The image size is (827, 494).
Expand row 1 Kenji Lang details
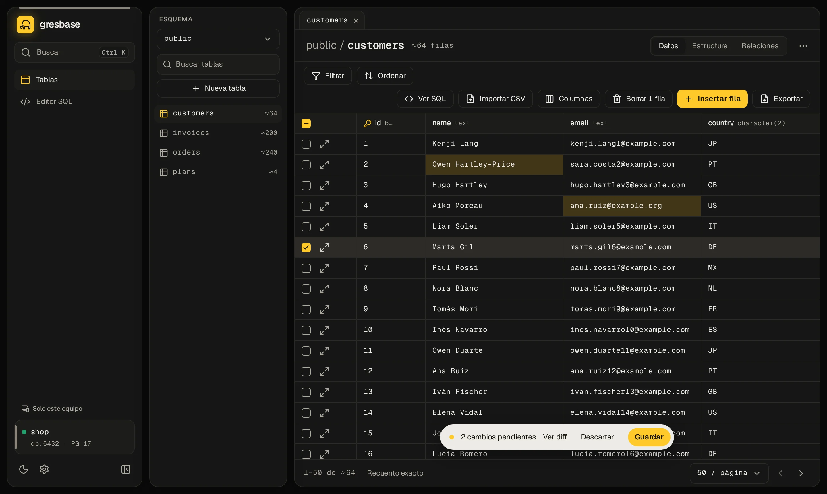tap(324, 144)
